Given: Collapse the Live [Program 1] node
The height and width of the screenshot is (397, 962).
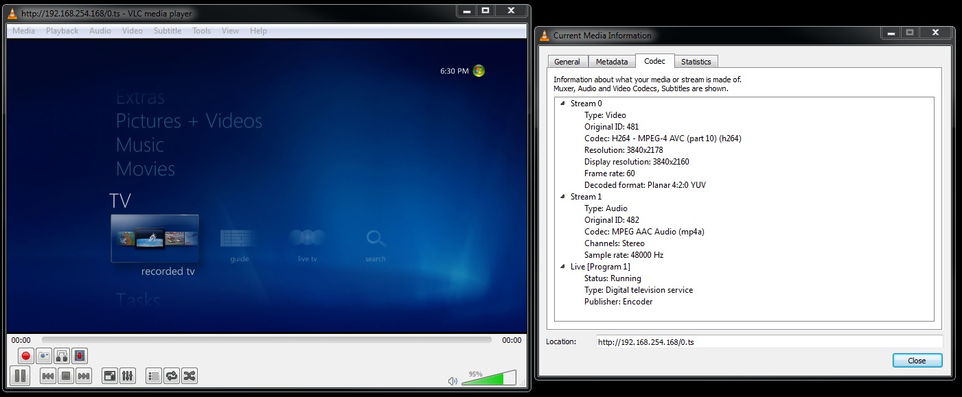Looking at the screenshot, I should (x=562, y=267).
